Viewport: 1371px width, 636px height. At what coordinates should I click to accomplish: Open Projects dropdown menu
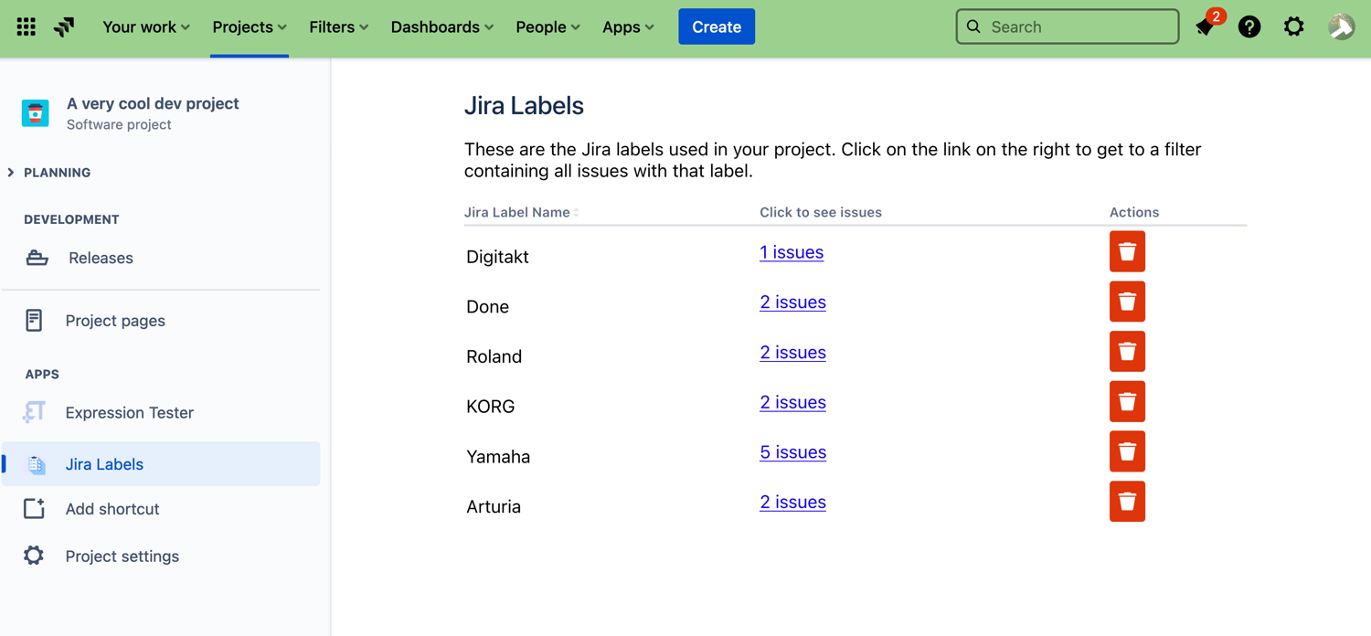tap(250, 27)
